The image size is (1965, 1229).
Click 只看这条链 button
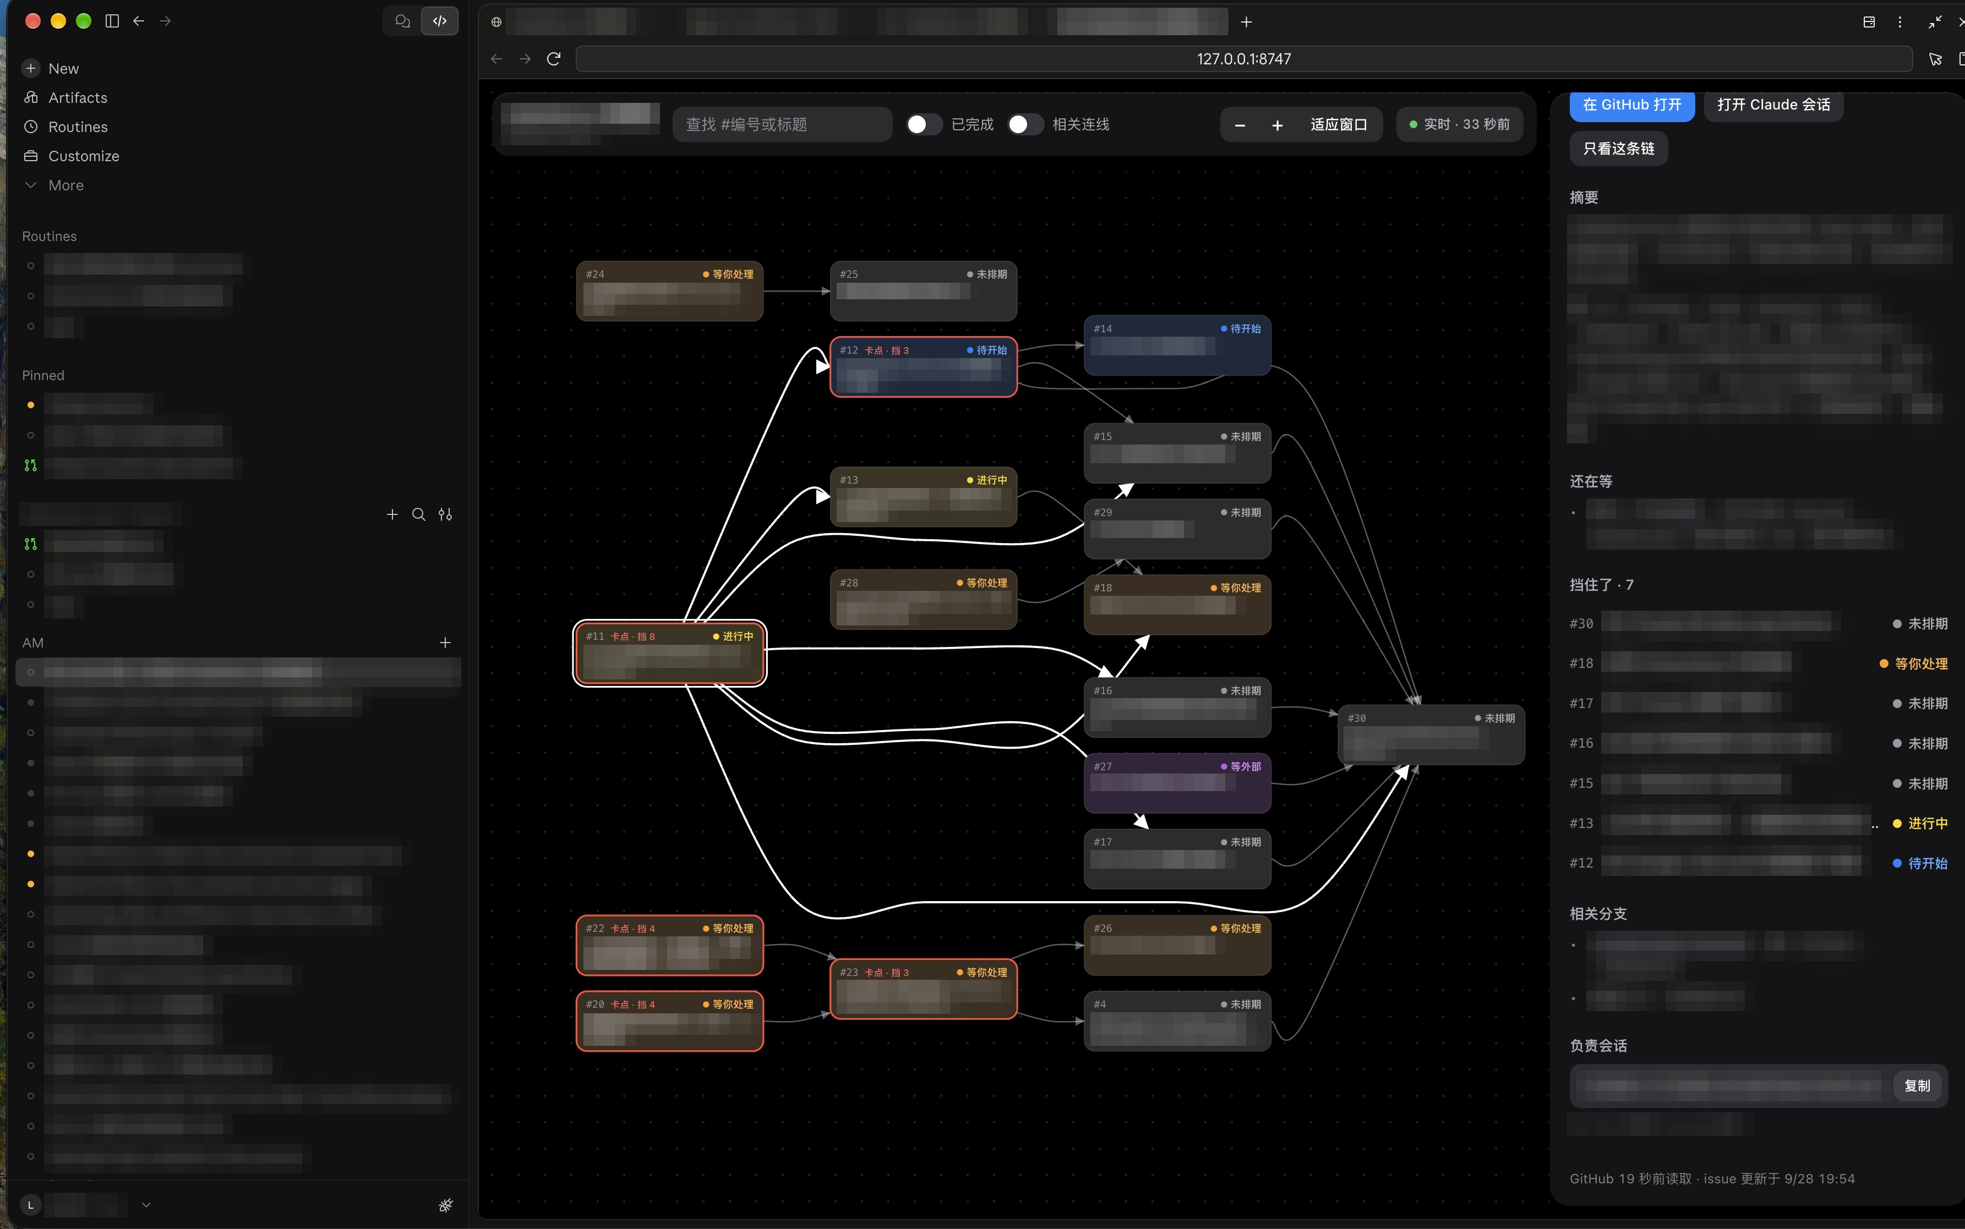point(1619,149)
